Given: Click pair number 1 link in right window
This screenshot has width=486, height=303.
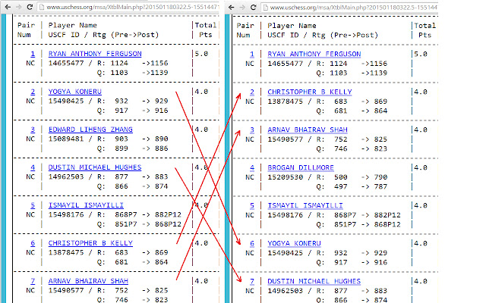Looking at the screenshot, I should 252,54.
